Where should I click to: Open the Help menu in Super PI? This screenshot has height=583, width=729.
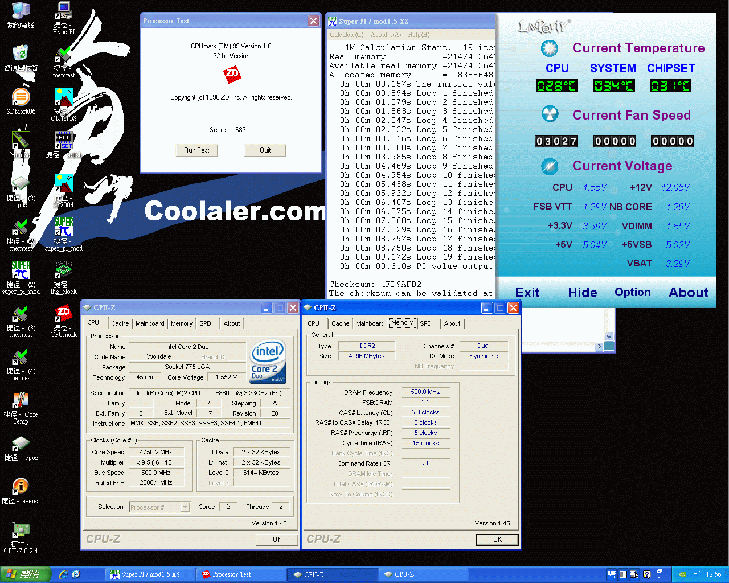point(419,35)
